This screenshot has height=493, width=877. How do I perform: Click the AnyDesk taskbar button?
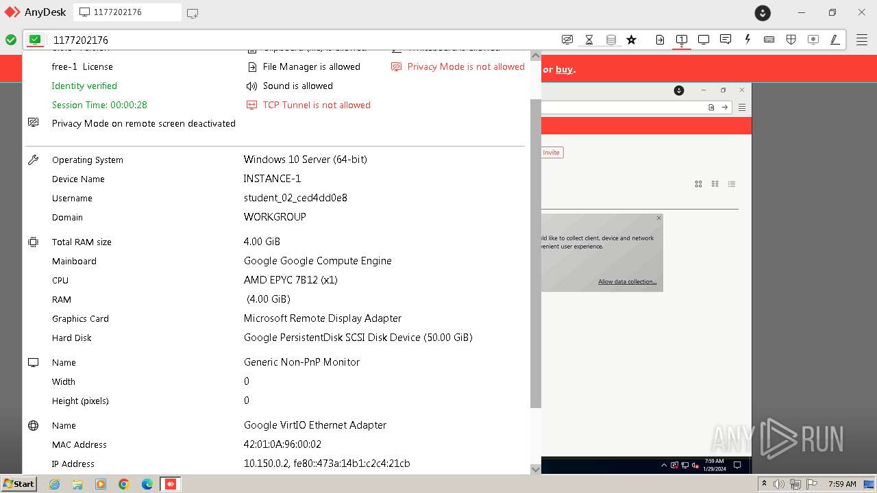[171, 484]
